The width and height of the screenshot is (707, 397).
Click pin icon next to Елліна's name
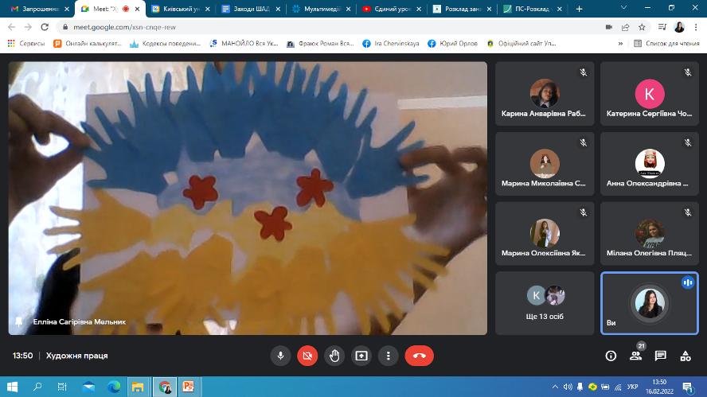[x=19, y=321]
